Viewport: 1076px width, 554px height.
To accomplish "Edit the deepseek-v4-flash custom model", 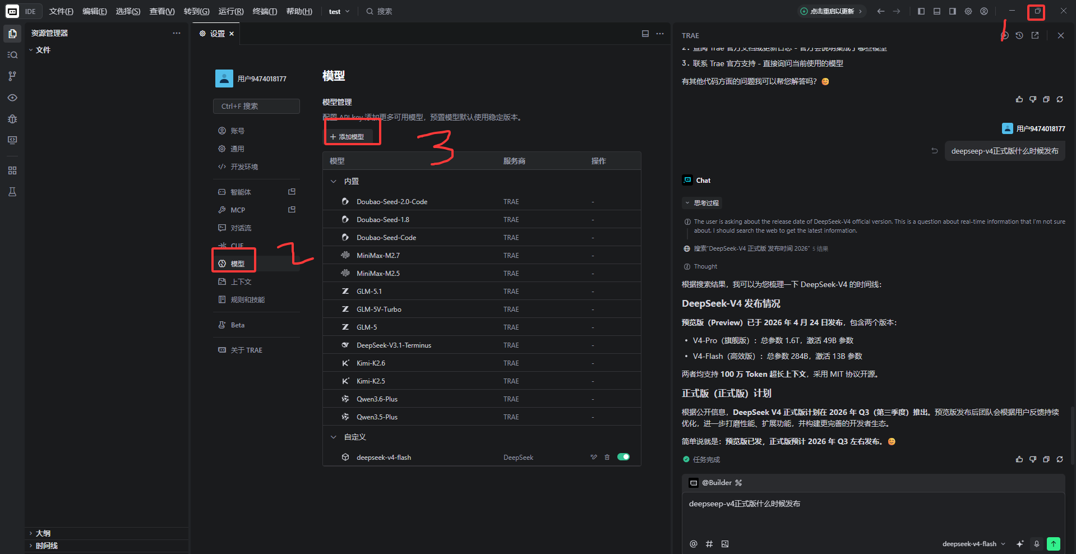I will (x=594, y=457).
